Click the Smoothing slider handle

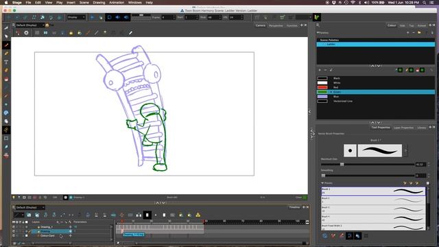[323, 176]
